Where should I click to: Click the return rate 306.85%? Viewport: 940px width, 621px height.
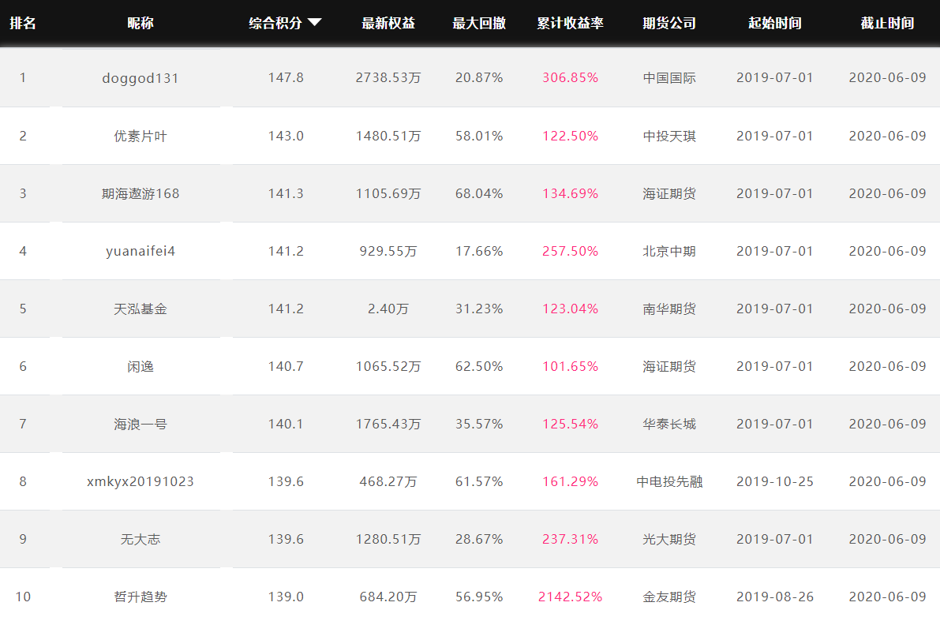coord(570,78)
